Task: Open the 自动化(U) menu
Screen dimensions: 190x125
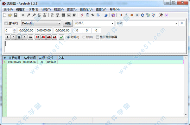Action: point(86,9)
